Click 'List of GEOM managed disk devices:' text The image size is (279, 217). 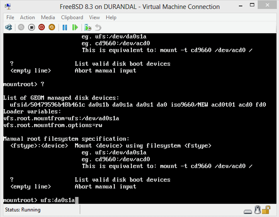click(61, 98)
